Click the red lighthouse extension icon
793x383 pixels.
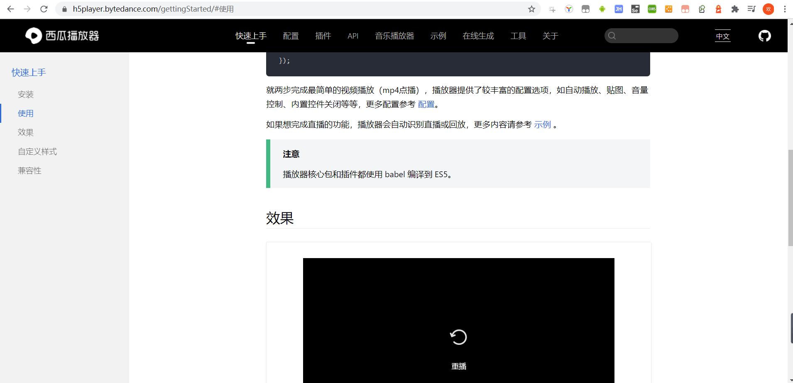coord(719,9)
